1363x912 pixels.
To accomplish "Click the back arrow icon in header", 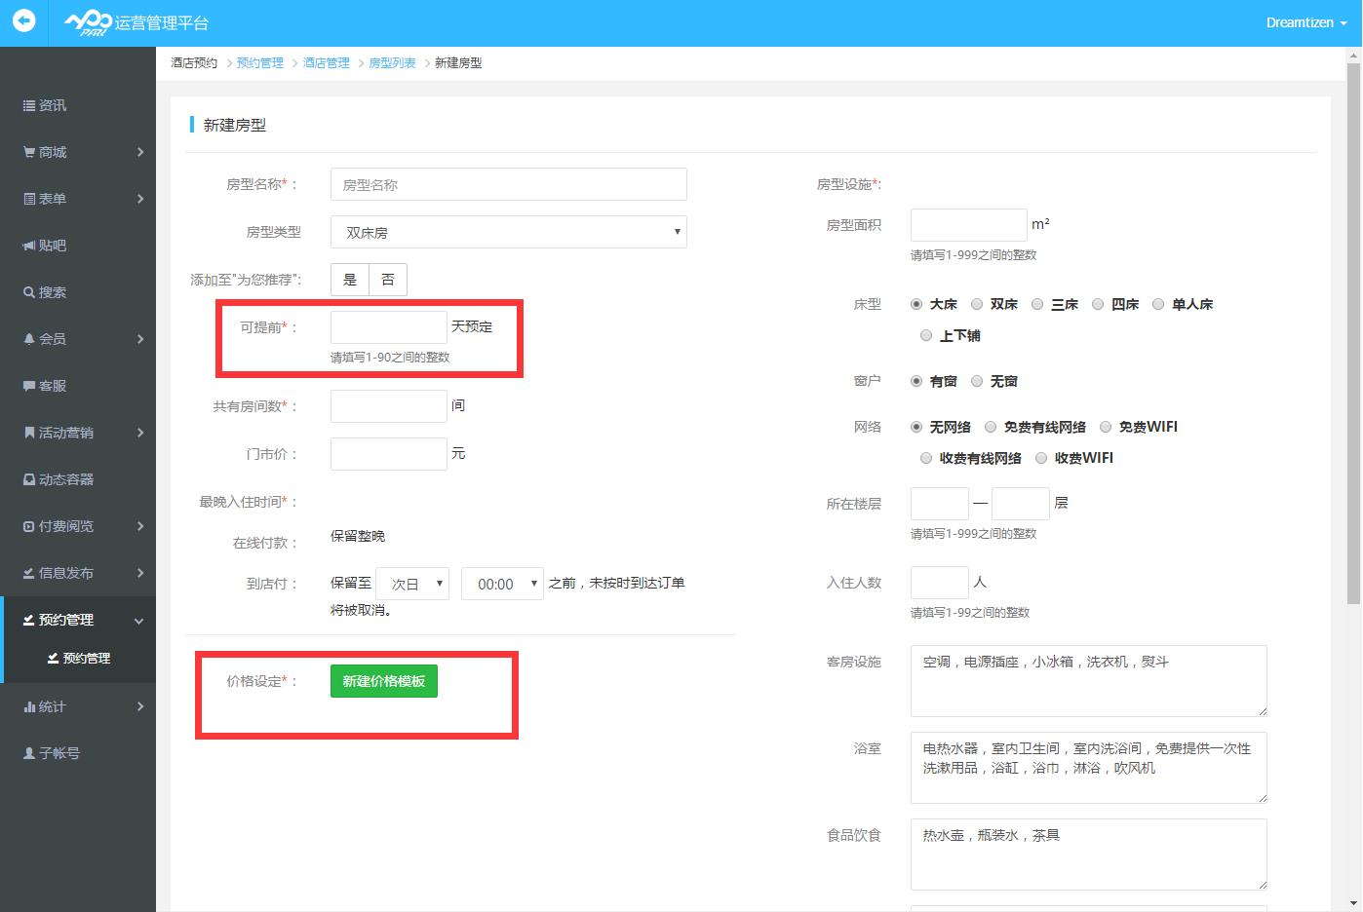I will coord(23,21).
